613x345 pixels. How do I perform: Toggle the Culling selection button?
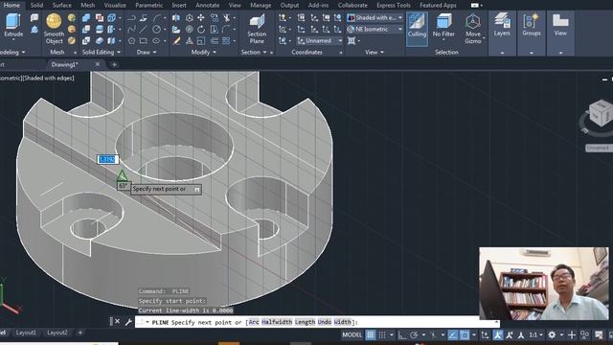(x=417, y=29)
